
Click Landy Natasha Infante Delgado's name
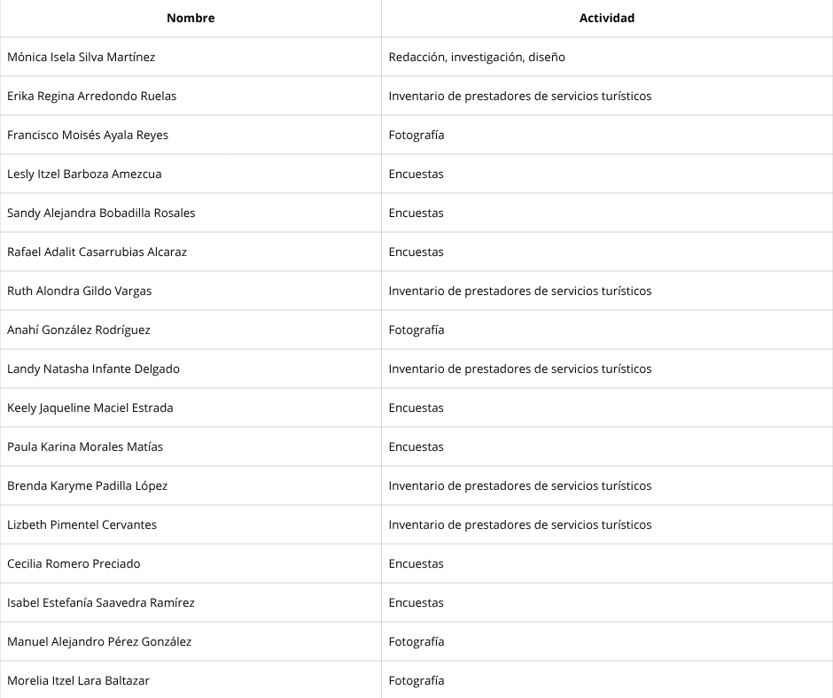(x=93, y=368)
